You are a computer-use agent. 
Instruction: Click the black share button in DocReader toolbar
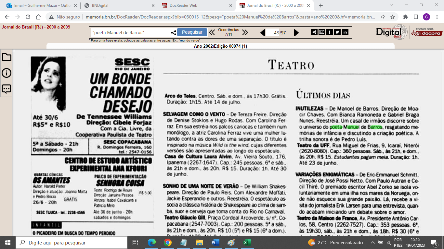pos(314,32)
